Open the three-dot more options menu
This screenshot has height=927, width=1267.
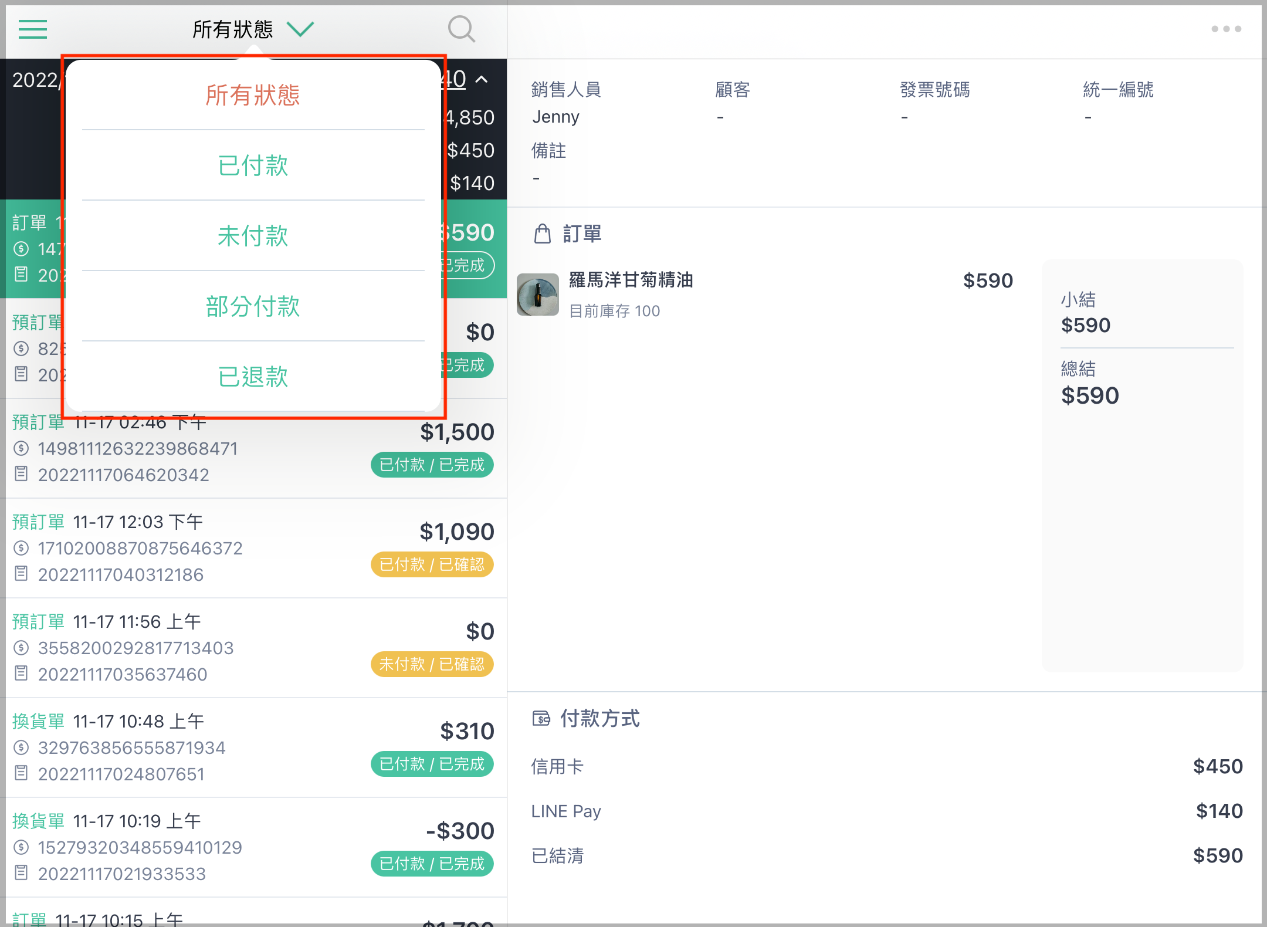[x=1226, y=29]
